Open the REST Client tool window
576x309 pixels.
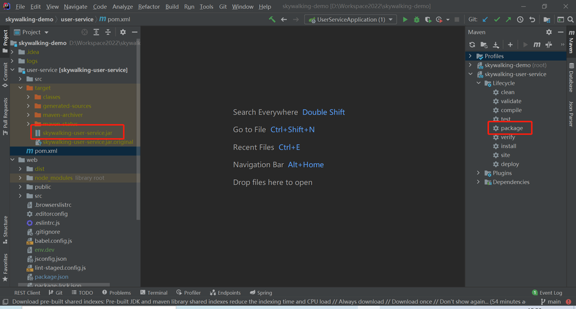(27, 293)
